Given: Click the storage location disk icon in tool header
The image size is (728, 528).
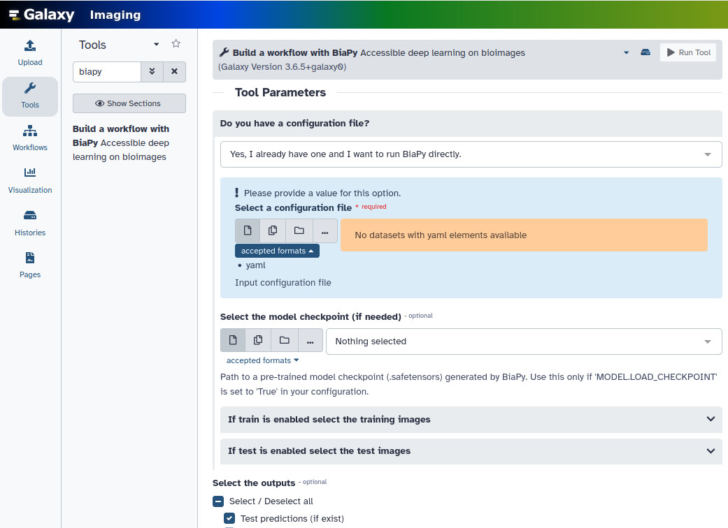Looking at the screenshot, I should click(645, 52).
